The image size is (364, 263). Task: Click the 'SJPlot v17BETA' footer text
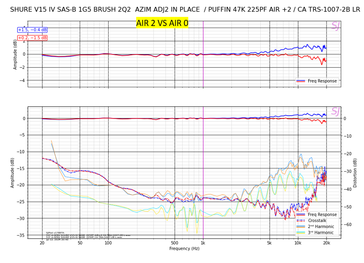pos(55,233)
